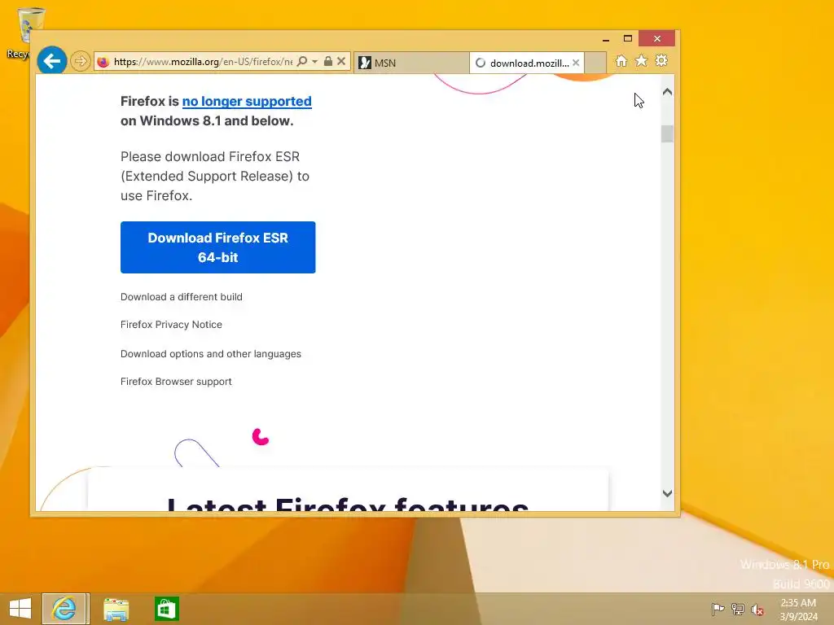
Task: Click the Firefox favicon in address bar
Action: point(103,62)
